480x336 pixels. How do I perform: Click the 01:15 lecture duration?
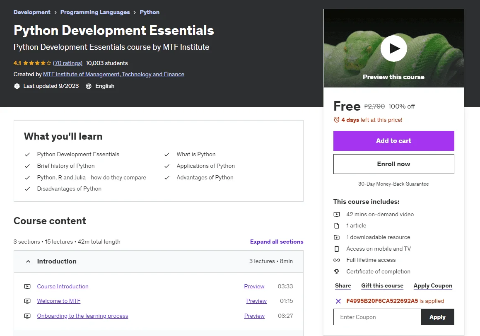[x=287, y=301]
